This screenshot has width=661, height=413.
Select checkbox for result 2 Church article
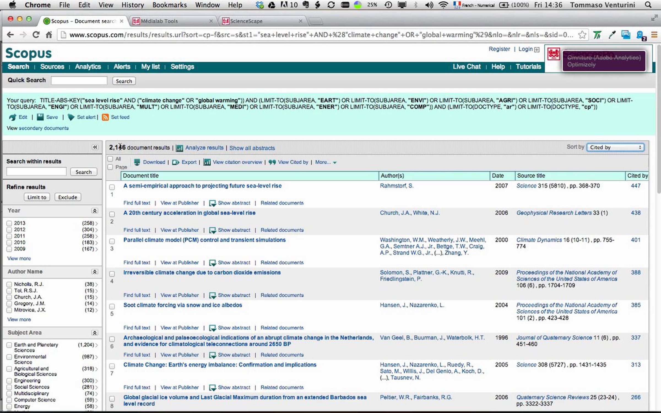(x=112, y=214)
